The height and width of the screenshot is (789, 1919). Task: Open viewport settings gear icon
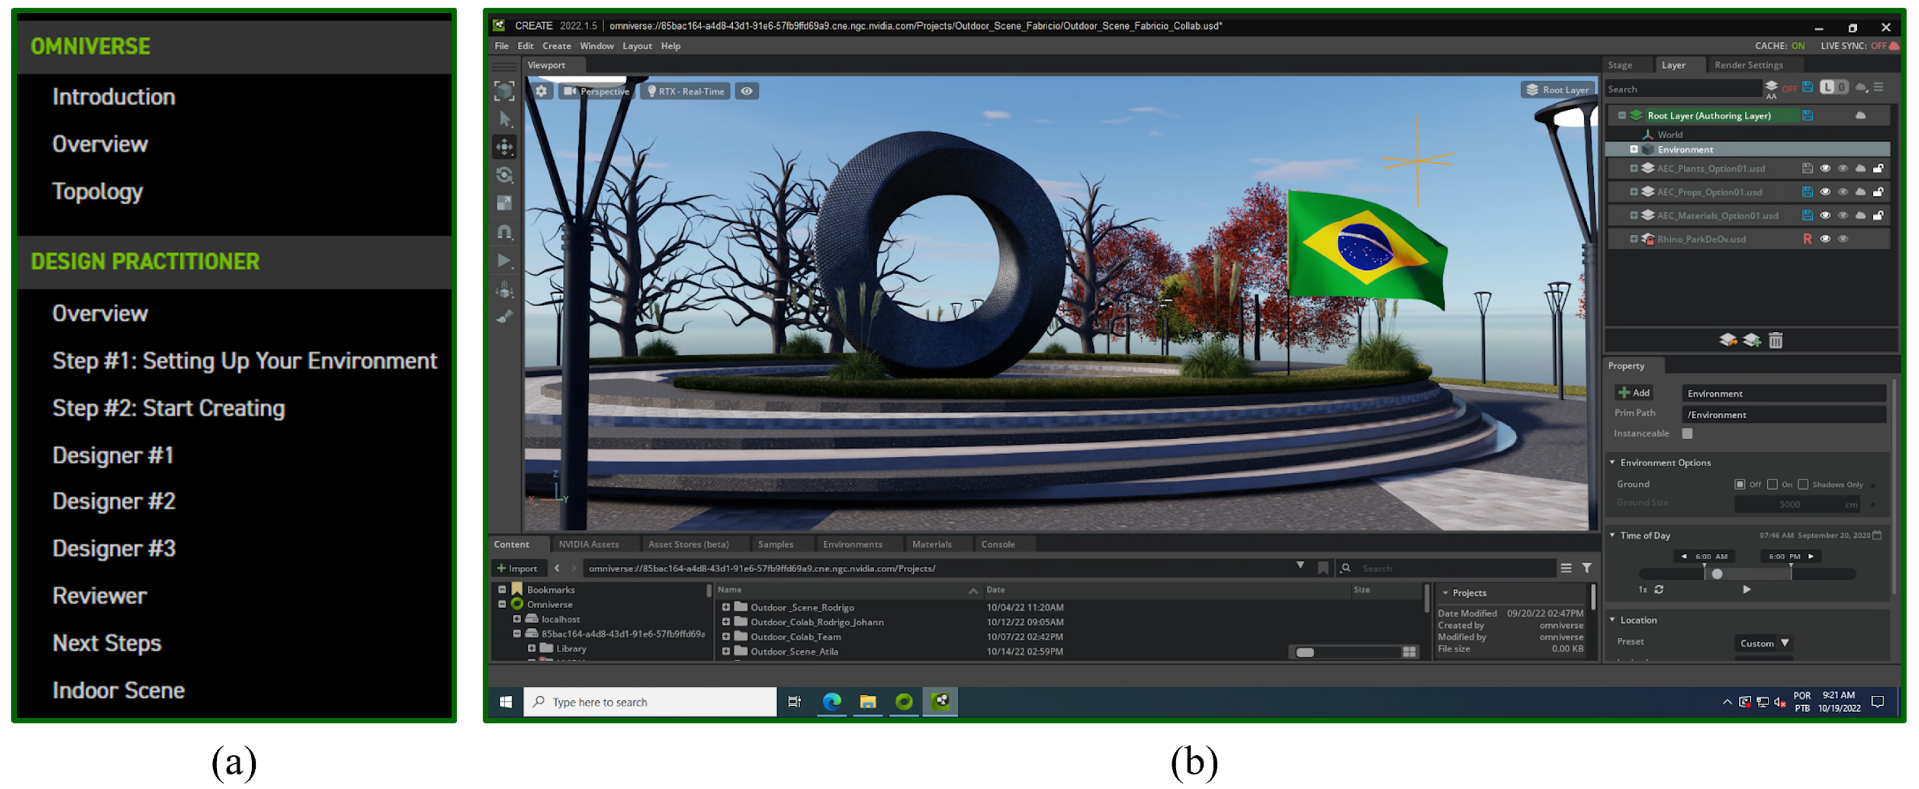(x=542, y=91)
